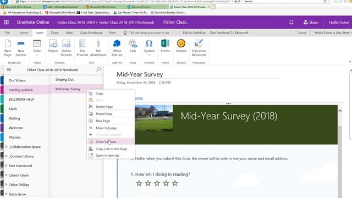
Task: Choose Show Versions in context menu
Action: (x=111, y=142)
